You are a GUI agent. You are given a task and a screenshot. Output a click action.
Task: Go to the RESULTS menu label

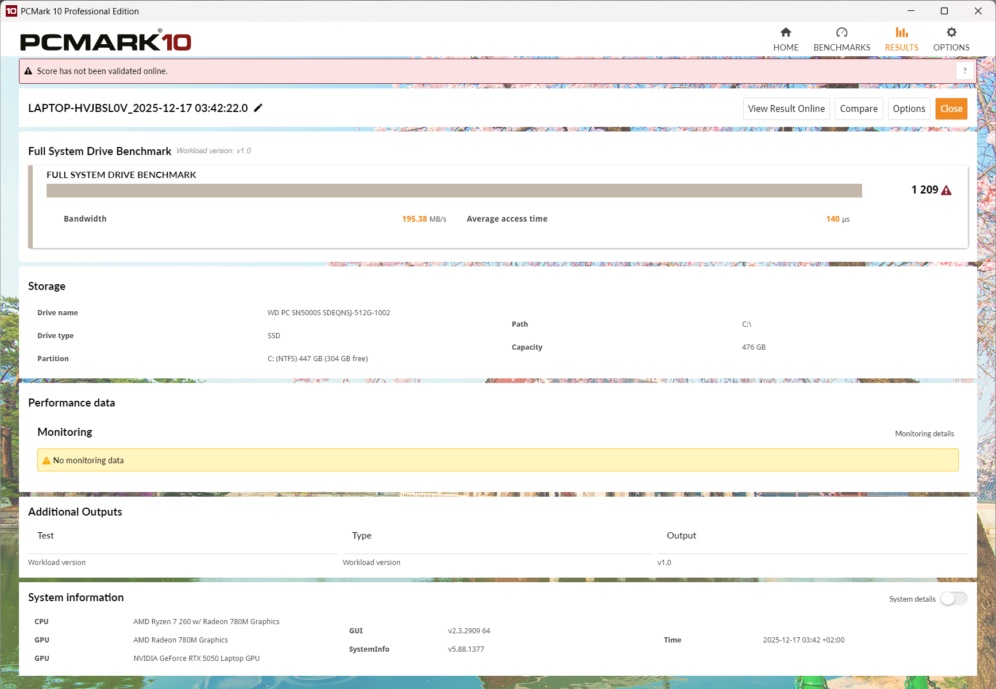point(902,48)
